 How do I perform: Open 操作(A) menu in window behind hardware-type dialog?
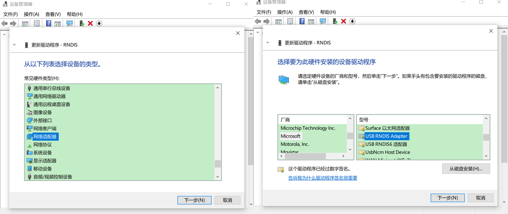tap(32, 14)
